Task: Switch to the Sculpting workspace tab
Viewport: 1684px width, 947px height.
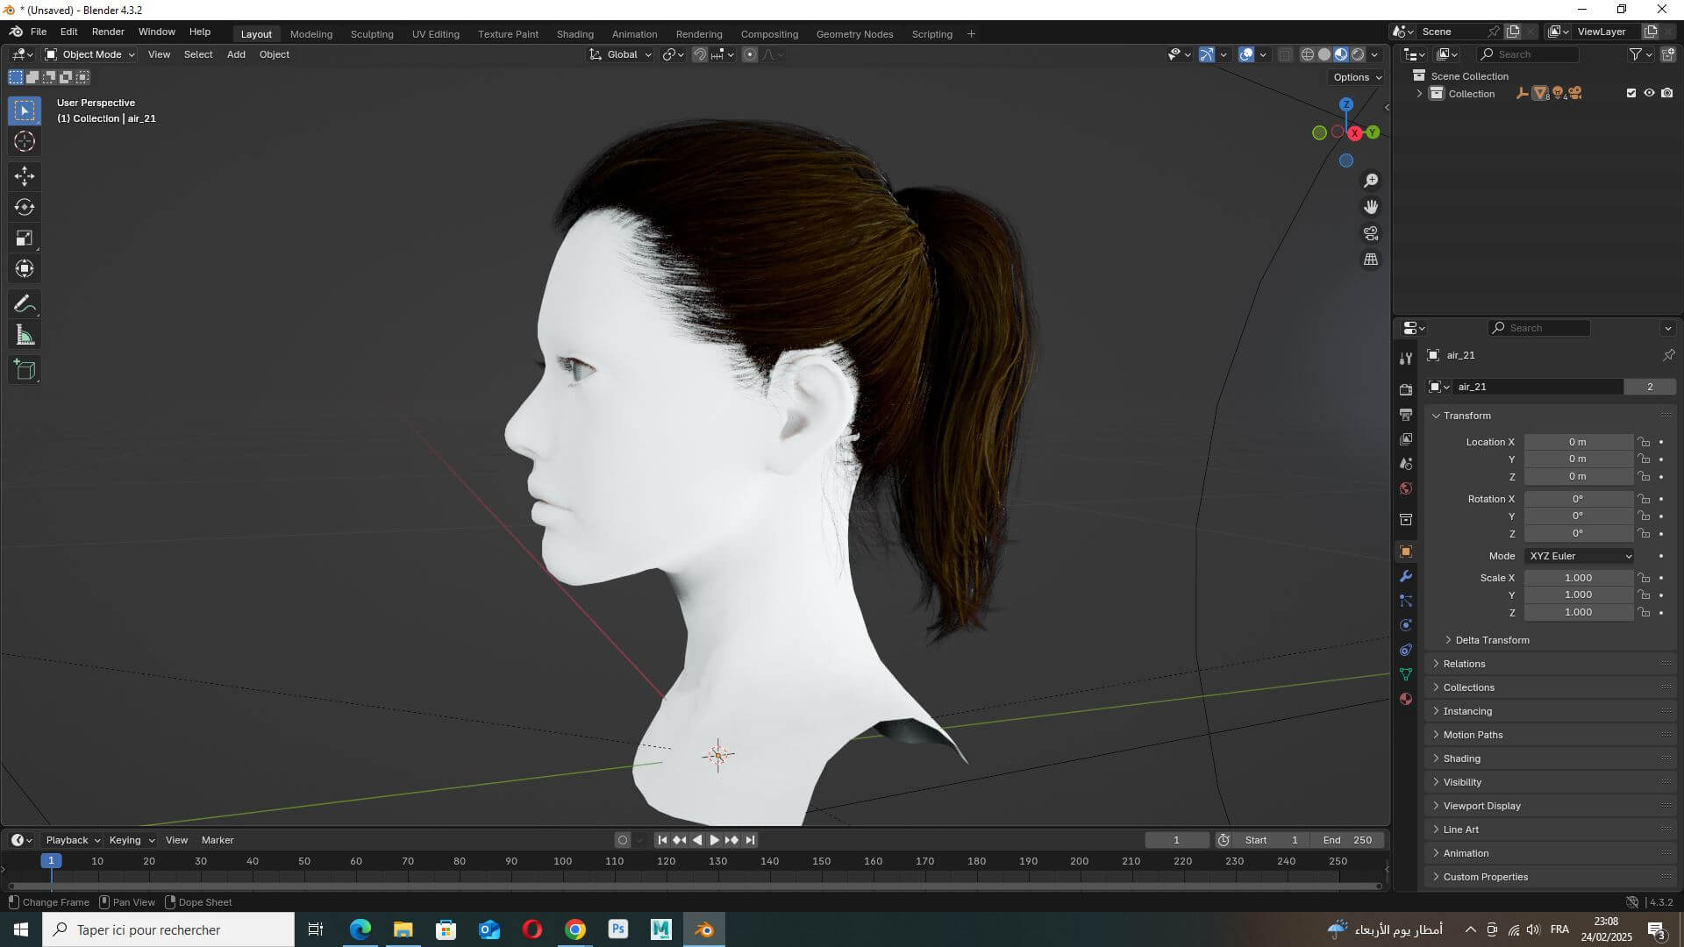Action: coord(372,34)
